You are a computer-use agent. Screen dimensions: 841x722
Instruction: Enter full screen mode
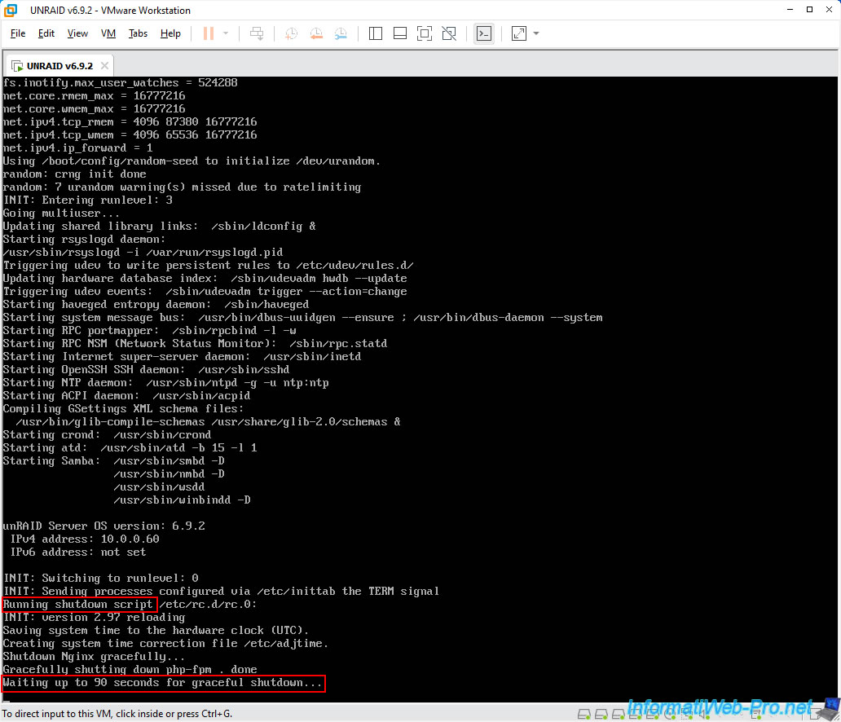(x=424, y=33)
